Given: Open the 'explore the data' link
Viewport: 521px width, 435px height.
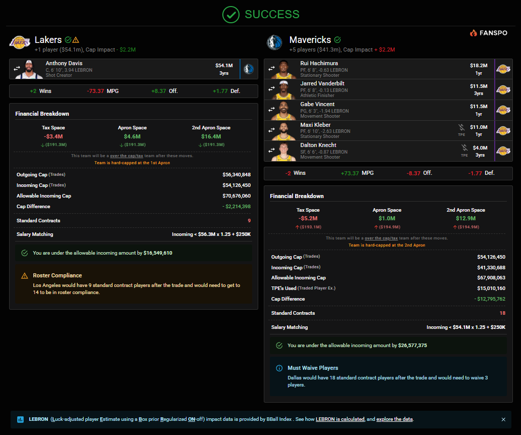Looking at the screenshot, I should point(394,419).
